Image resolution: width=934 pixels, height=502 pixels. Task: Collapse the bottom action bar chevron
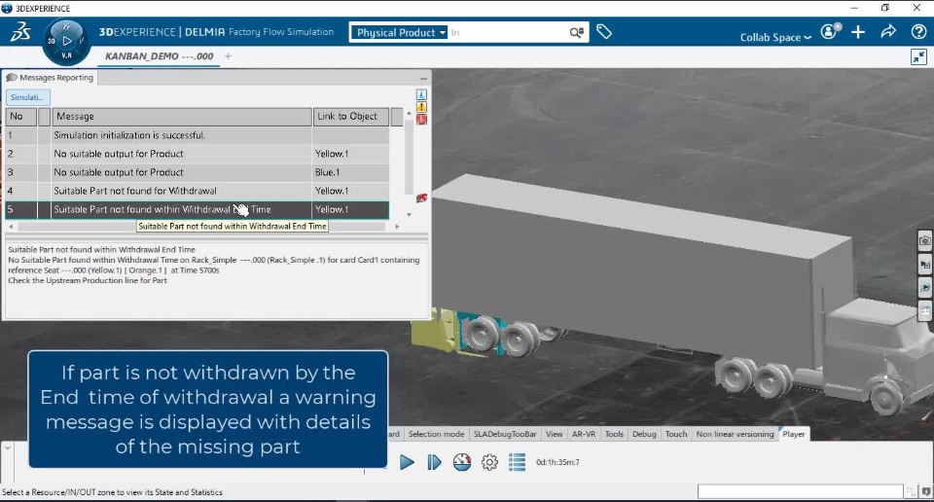pyautogui.click(x=7, y=448)
